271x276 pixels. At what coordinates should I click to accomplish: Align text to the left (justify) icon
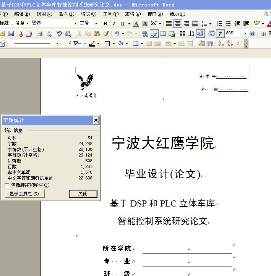coord(169,23)
